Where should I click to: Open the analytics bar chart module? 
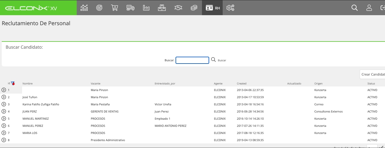84,8
